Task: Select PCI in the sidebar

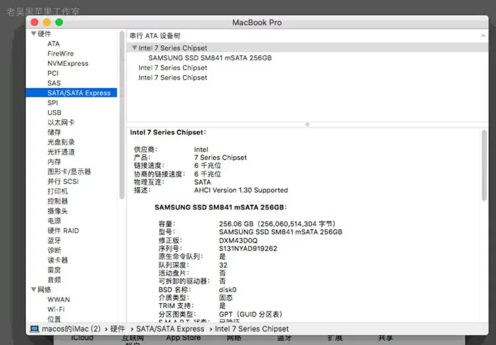Action: click(53, 73)
